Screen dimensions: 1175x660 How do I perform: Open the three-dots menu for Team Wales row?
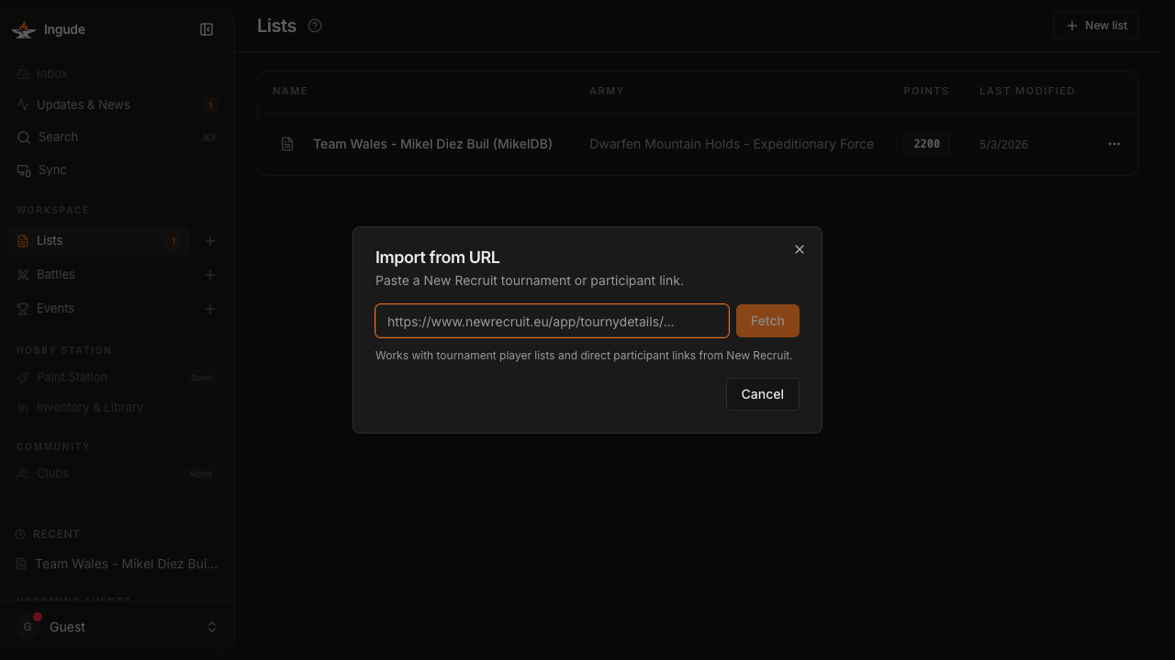tap(1113, 144)
